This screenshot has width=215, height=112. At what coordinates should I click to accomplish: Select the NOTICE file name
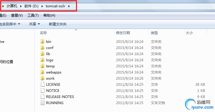(53, 91)
